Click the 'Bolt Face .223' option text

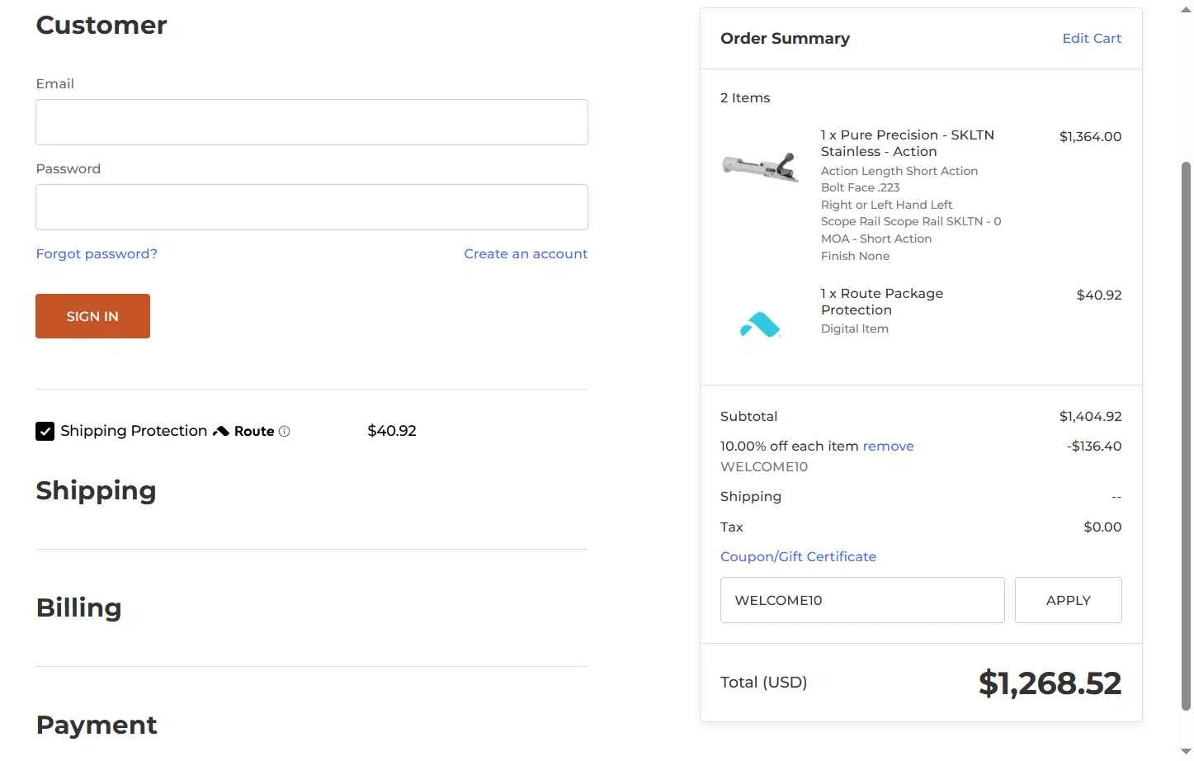860,188
